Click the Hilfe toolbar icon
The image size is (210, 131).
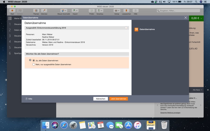(x=135, y=10)
